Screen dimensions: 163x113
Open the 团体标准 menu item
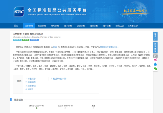(68, 26)
